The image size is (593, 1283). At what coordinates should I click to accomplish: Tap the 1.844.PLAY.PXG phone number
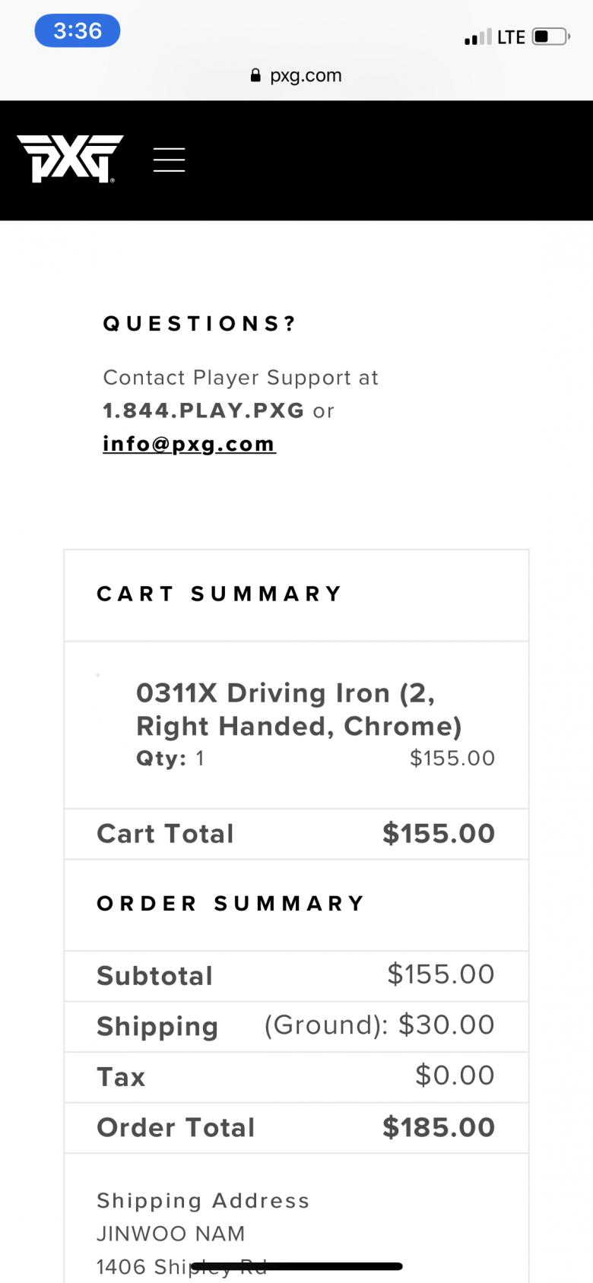coord(204,410)
